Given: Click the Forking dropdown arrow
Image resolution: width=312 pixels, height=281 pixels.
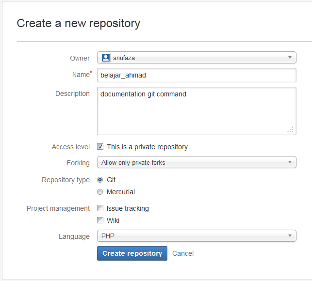Looking at the screenshot, I should (x=290, y=162).
